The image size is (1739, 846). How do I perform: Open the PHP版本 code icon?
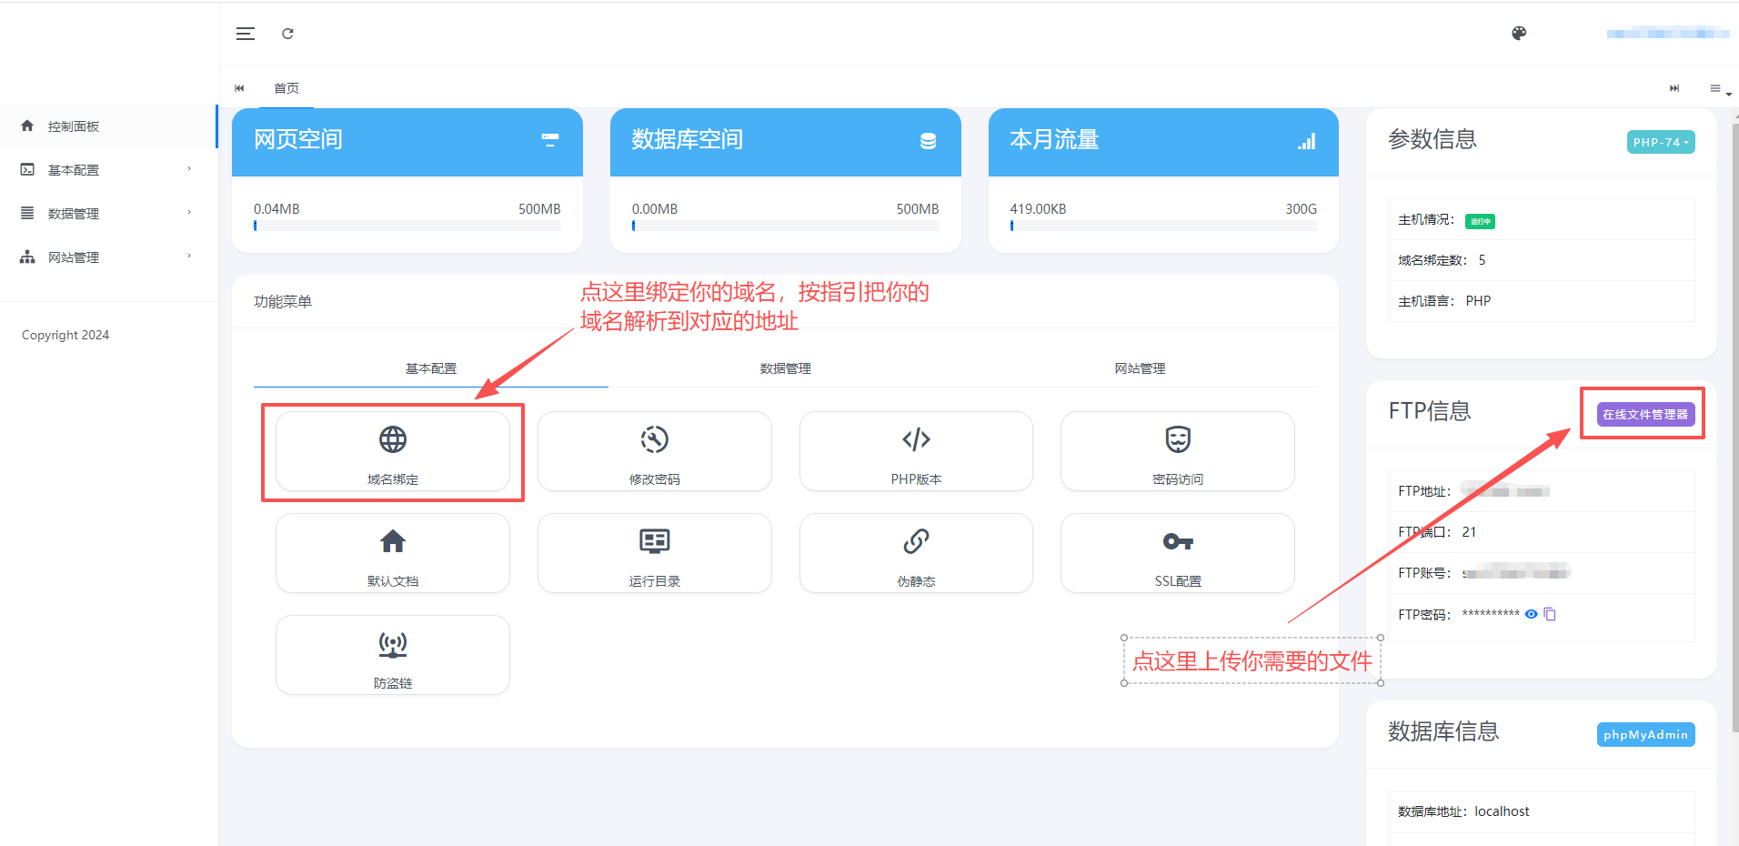tap(916, 440)
